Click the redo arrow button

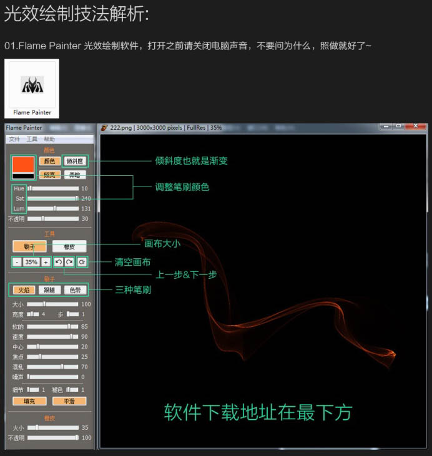point(69,262)
